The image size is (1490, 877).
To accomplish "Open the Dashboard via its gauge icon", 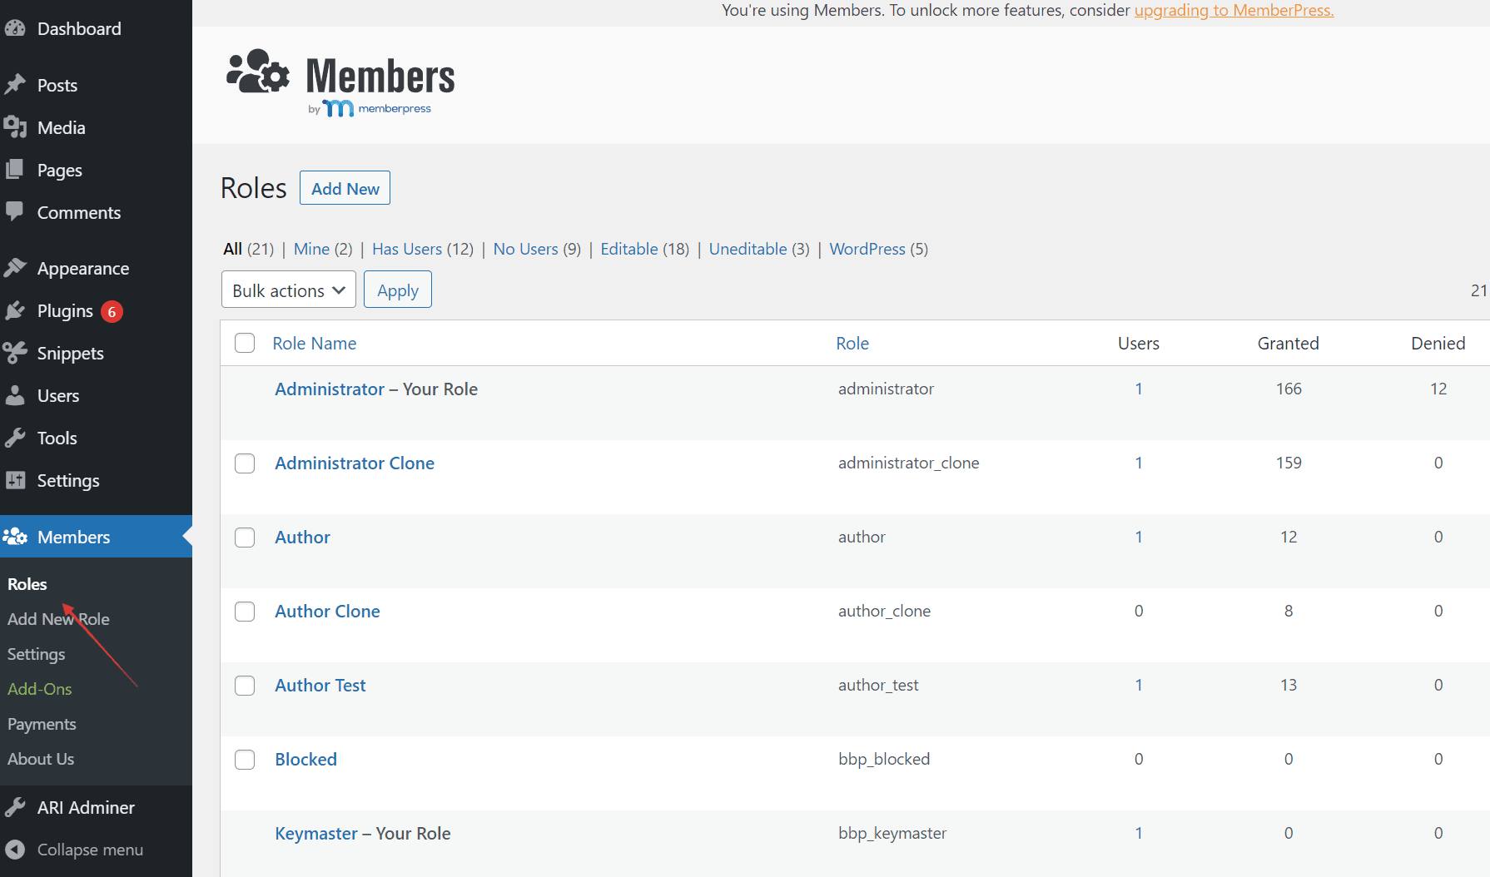I will [x=15, y=27].
